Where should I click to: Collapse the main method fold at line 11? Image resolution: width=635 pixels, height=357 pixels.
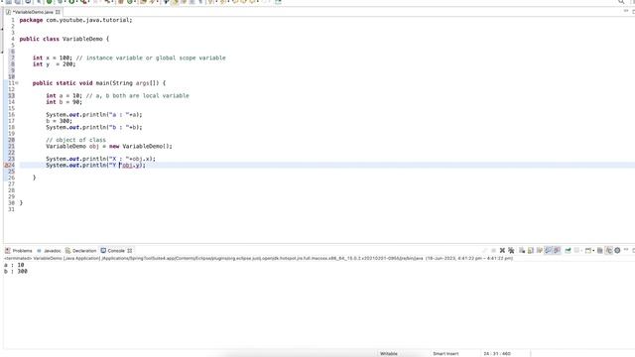tap(17, 83)
